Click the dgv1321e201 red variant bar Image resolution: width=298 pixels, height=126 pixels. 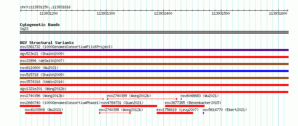coord(154,92)
